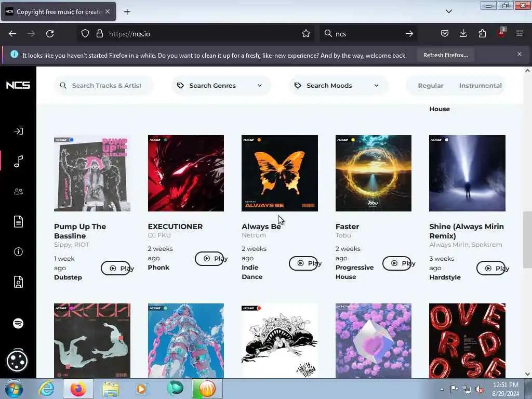Dismiss the Firefox refresh notification bar
Viewport: 532px width, 399px height.
coord(520,54)
